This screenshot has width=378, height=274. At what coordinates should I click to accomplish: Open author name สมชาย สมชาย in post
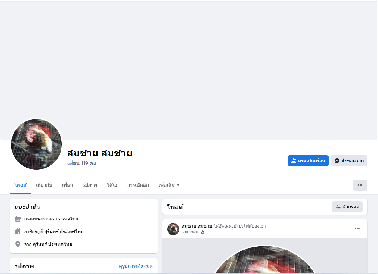click(197, 226)
